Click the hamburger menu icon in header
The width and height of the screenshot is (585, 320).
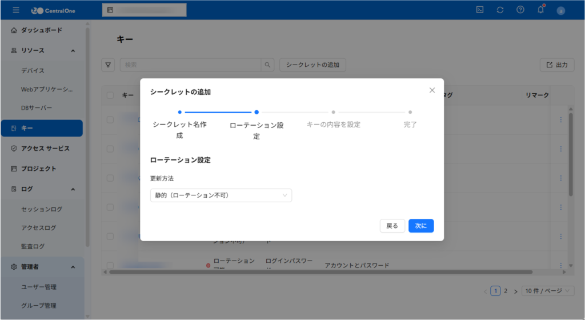tap(16, 10)
